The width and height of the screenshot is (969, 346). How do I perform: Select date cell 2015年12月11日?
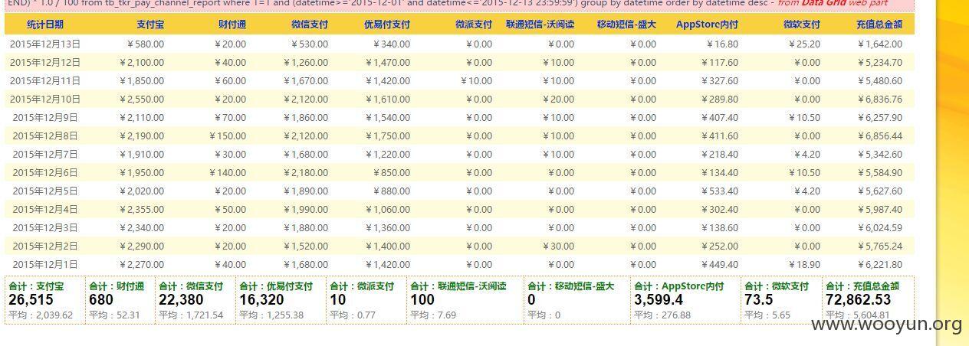(x=45, y=81)
